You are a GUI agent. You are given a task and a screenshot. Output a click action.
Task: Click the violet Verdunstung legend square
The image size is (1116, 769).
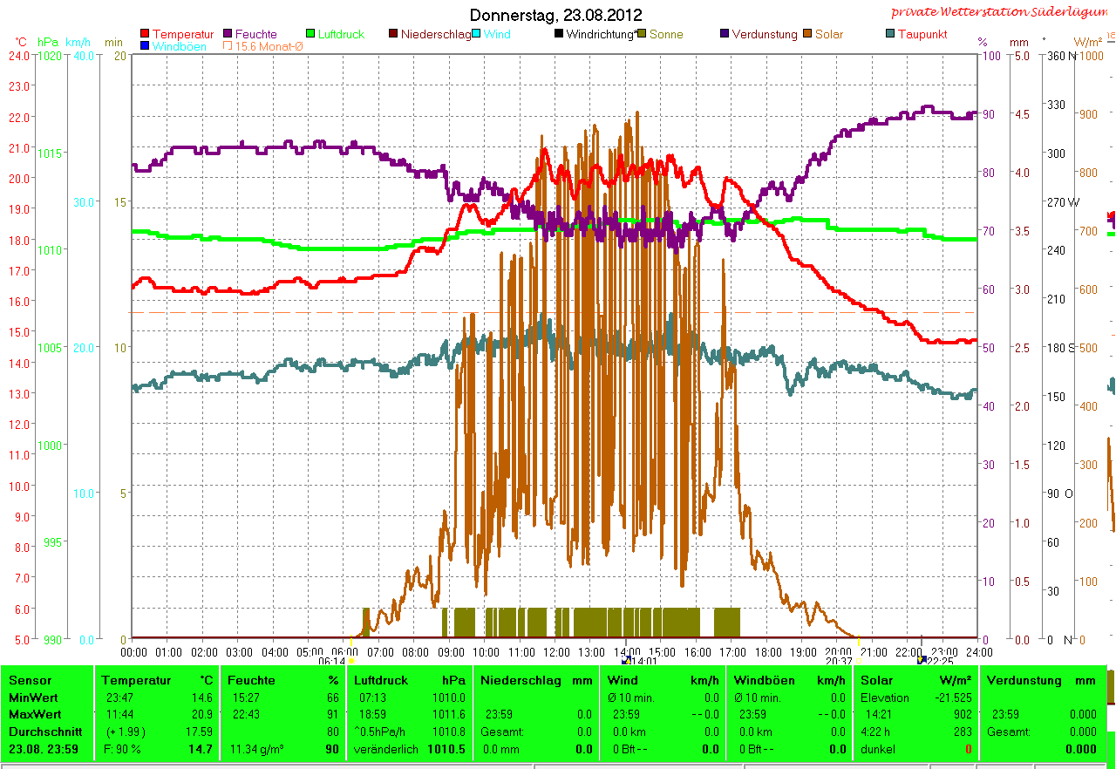(725, 34)
